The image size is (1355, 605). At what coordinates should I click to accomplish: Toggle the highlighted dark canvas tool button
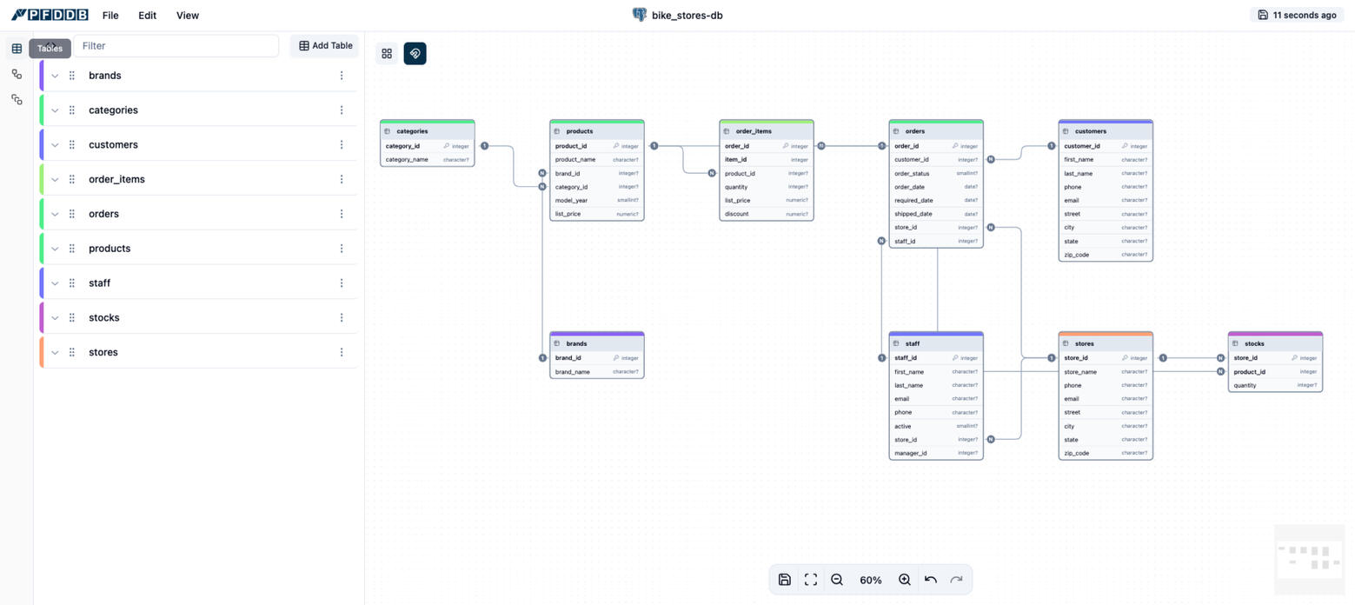click(415, 54)
